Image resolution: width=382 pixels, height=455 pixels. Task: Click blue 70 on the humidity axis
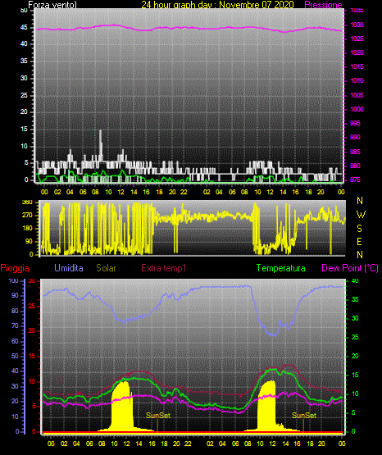(15, 325)
